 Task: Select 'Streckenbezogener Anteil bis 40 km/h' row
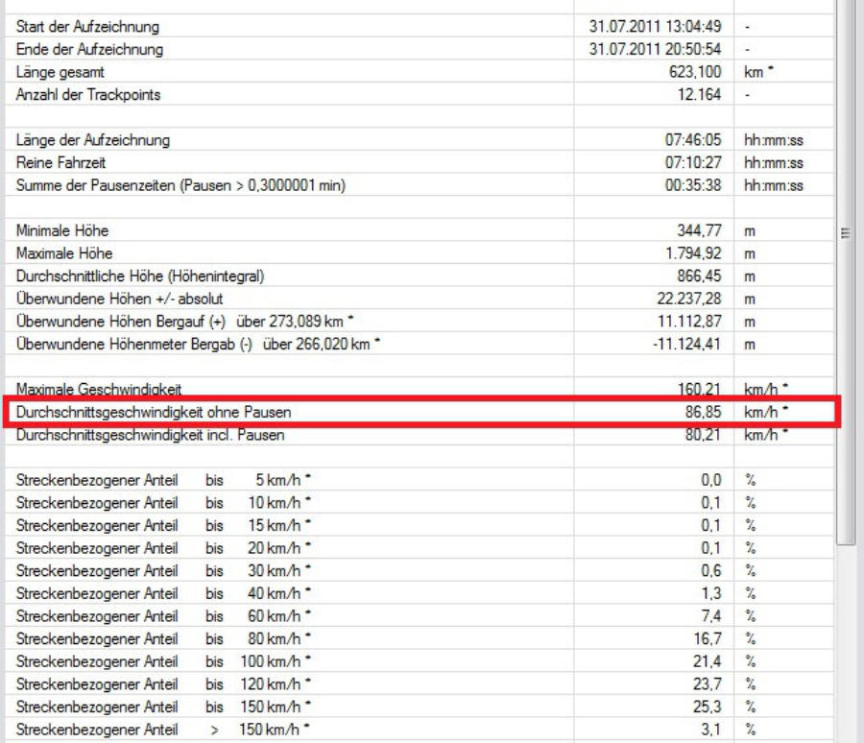pos(420,592)
